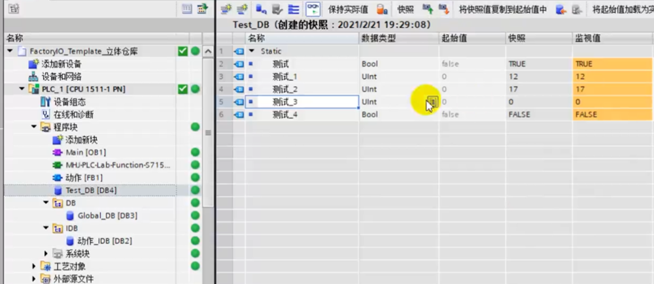Click the 添加新块 star icon
654x284 pixels.
[x=57, y=140]
